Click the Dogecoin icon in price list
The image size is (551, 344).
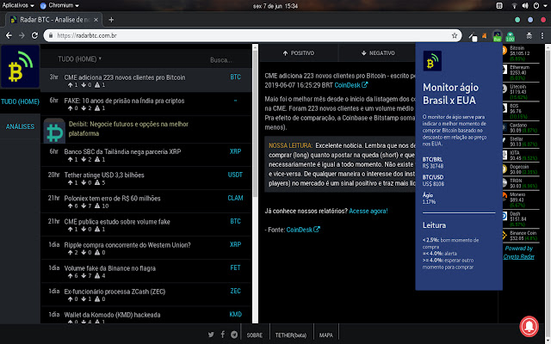[505, 169]
